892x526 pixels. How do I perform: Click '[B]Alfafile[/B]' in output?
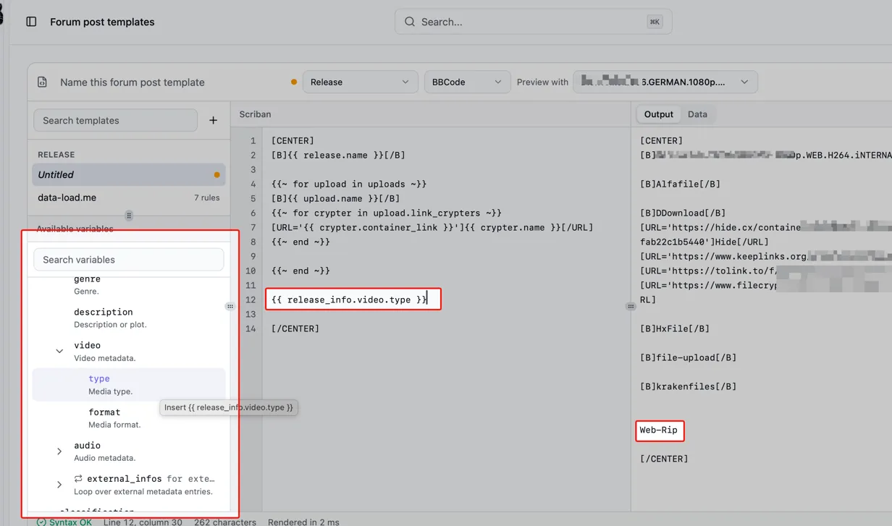pos(680,184)
